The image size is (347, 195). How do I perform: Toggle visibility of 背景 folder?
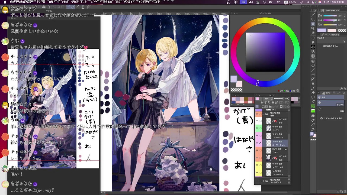click(257, 114)
